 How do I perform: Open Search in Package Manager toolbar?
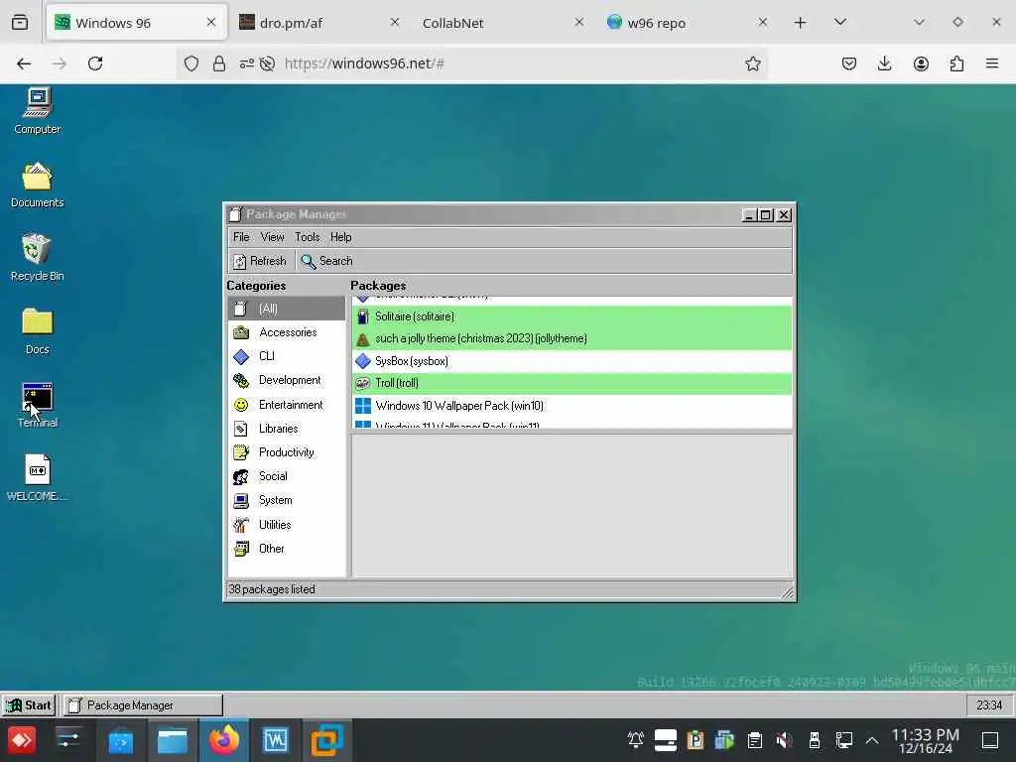click(326, 261)
